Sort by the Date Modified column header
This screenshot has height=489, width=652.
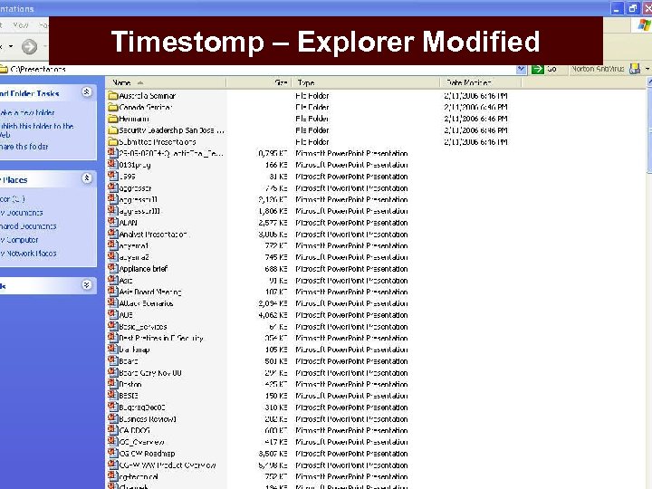pos(481,82)
